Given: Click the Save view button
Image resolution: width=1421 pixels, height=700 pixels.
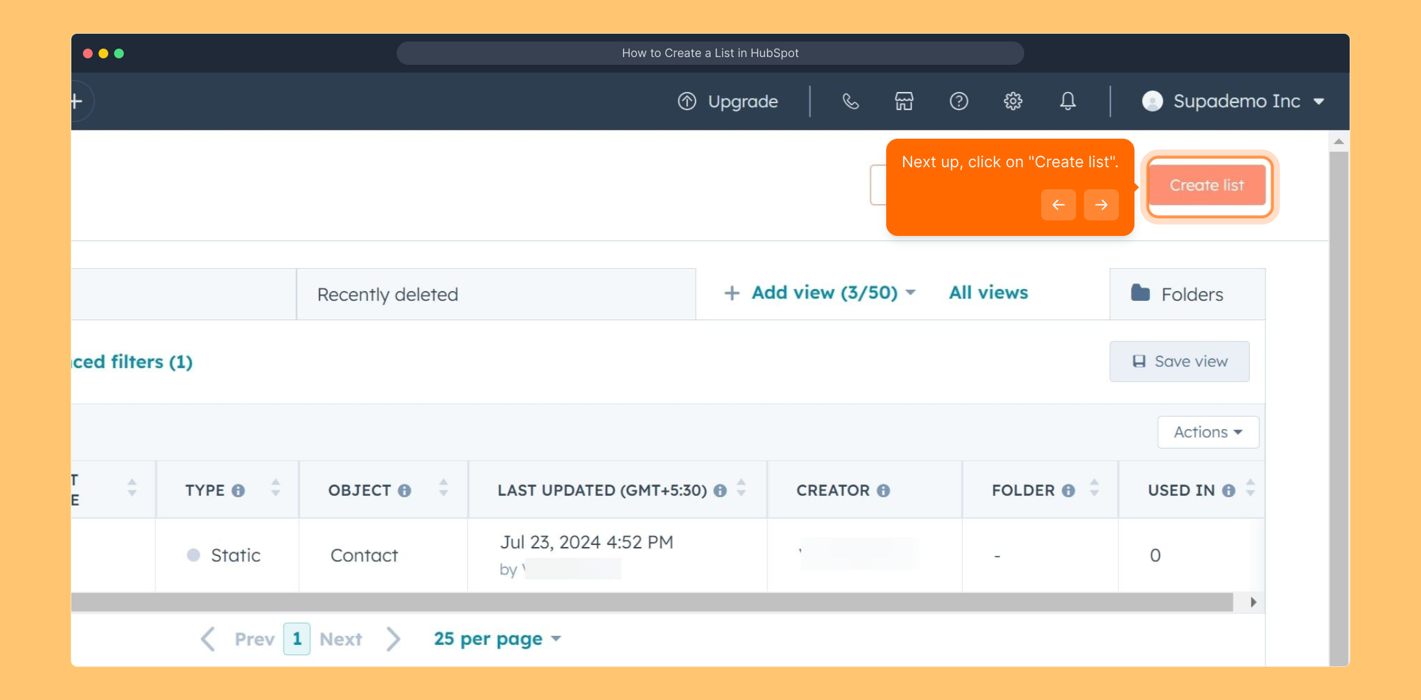Looking at the screenshot, I should click(1179, 361).
